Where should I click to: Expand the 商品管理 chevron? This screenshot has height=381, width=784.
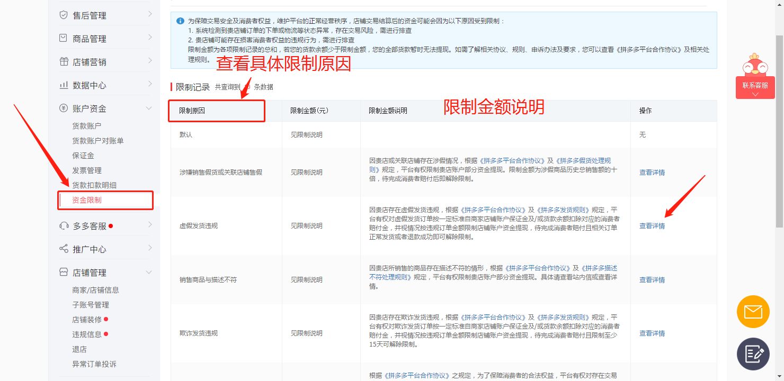pos(150,37)
